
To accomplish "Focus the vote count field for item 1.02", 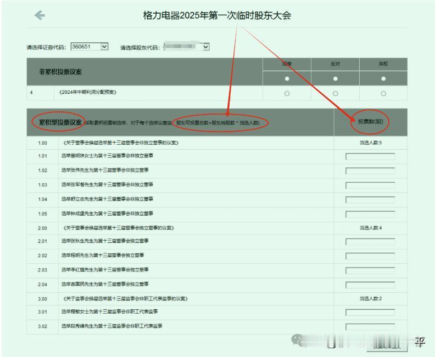I will tap(370, 171).
